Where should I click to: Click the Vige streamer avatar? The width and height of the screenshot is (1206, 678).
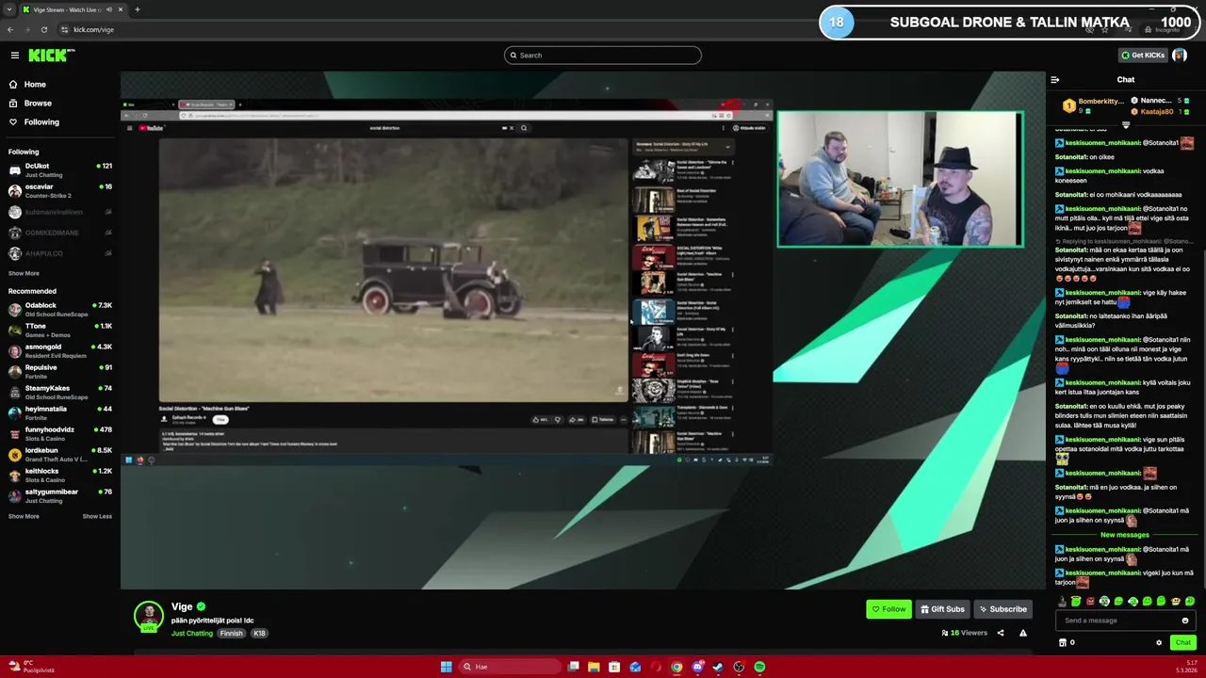(x=149, y=617)
